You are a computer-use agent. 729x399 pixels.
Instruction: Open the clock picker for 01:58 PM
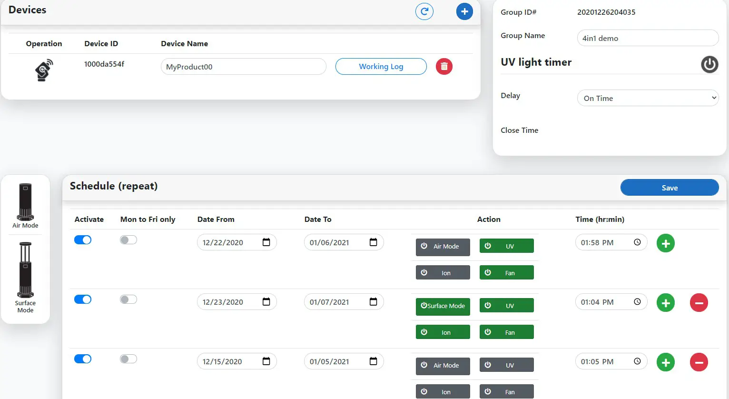tap(637, 242)
